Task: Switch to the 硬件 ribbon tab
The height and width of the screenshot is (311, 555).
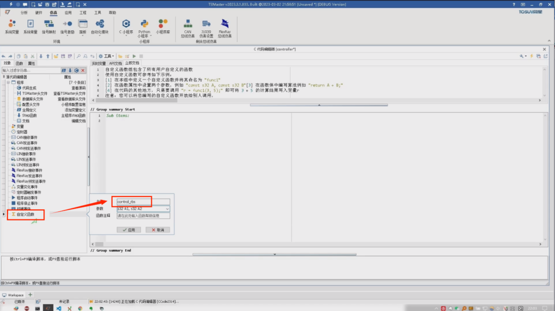Action: click(x=38, y=12)
